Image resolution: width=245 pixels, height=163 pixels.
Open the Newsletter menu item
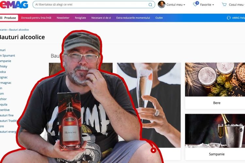[63, 18]
